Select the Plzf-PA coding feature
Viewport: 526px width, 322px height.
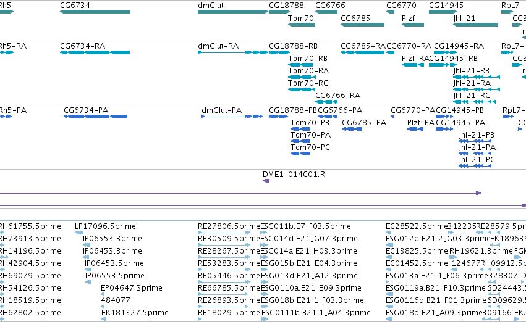pyautogui.click(x=415, y=129)
